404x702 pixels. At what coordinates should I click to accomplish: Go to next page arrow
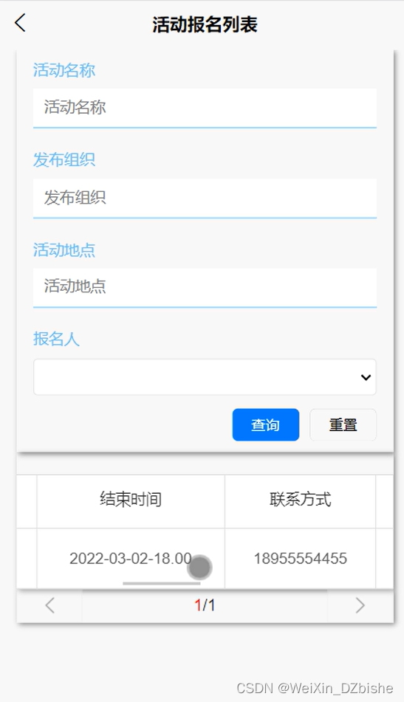click(360, 605)
